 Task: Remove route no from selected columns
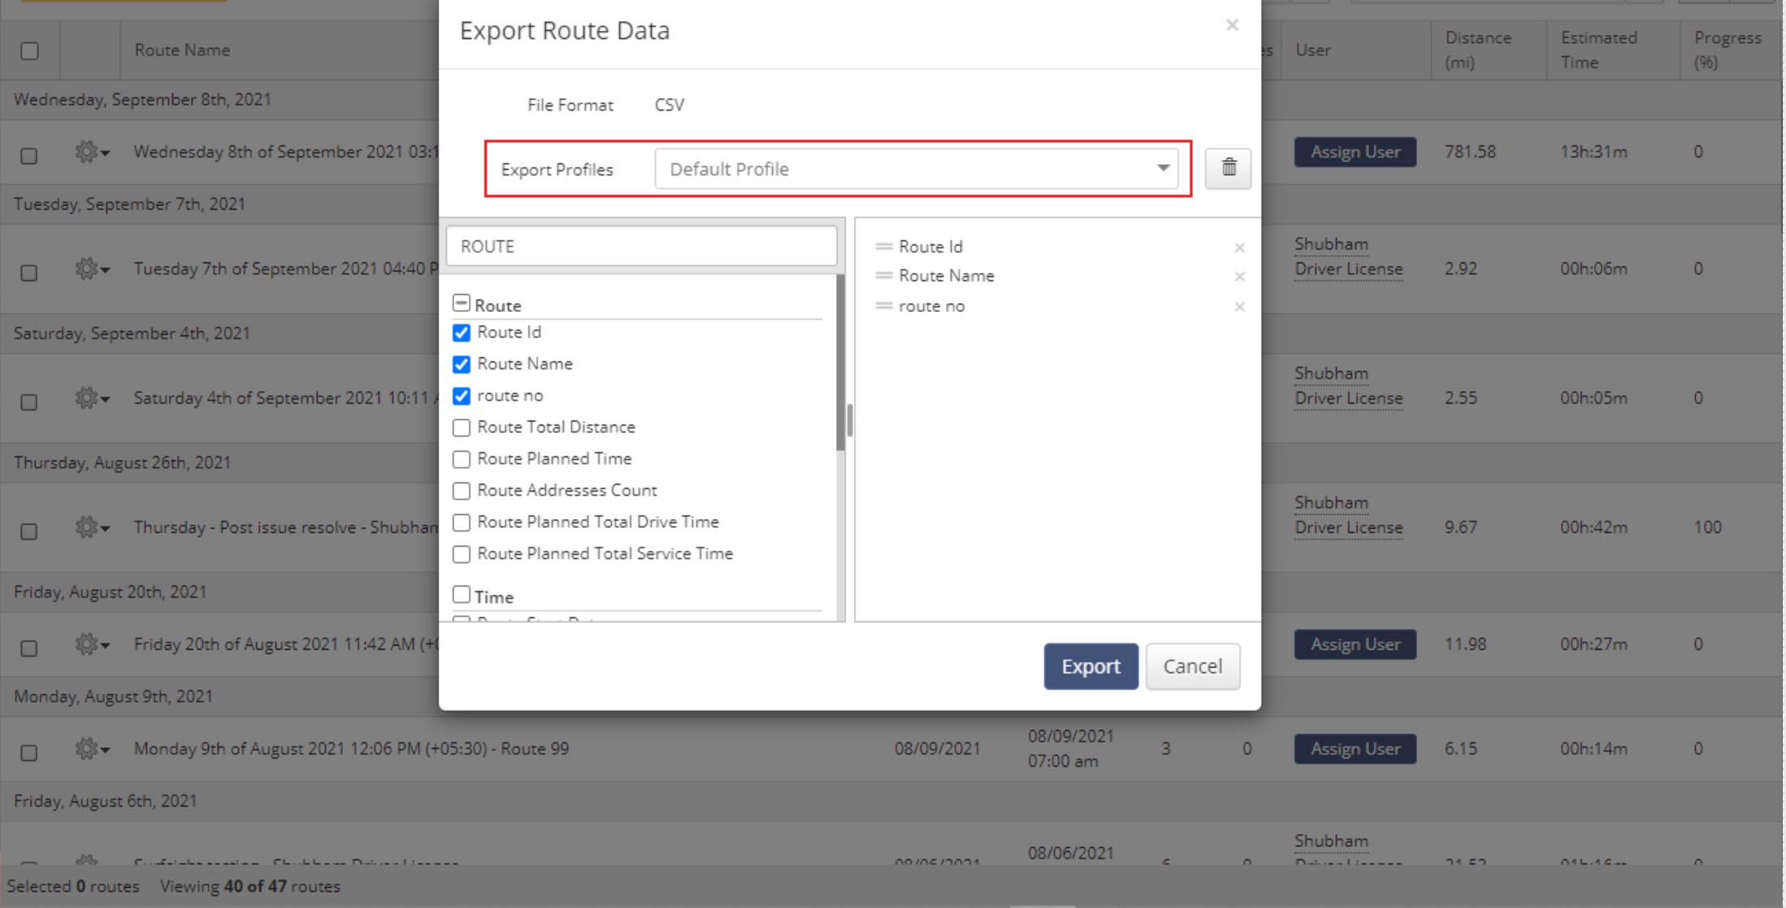(x=1239, y=307)
